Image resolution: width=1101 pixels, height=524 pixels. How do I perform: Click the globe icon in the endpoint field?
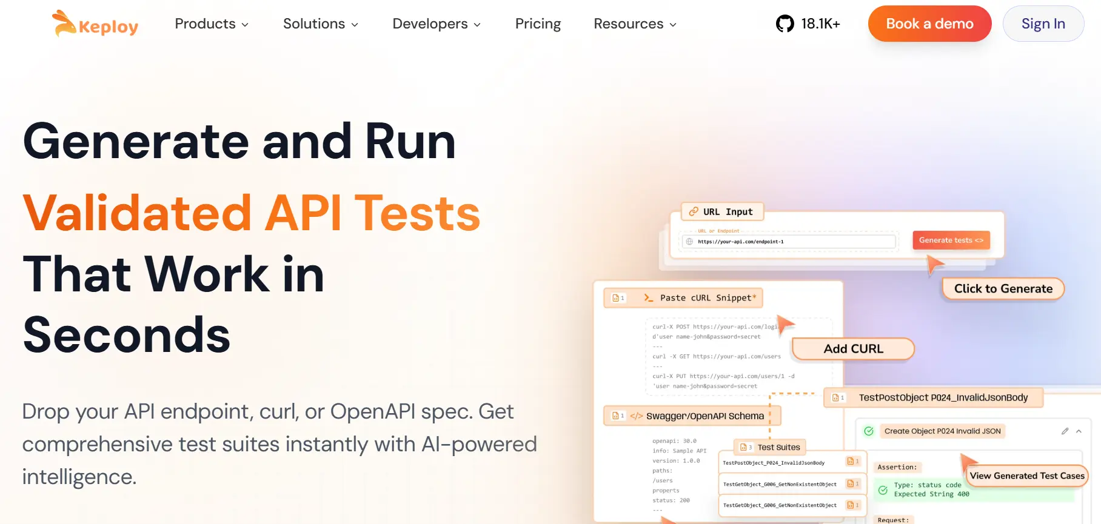pos(689,241)
